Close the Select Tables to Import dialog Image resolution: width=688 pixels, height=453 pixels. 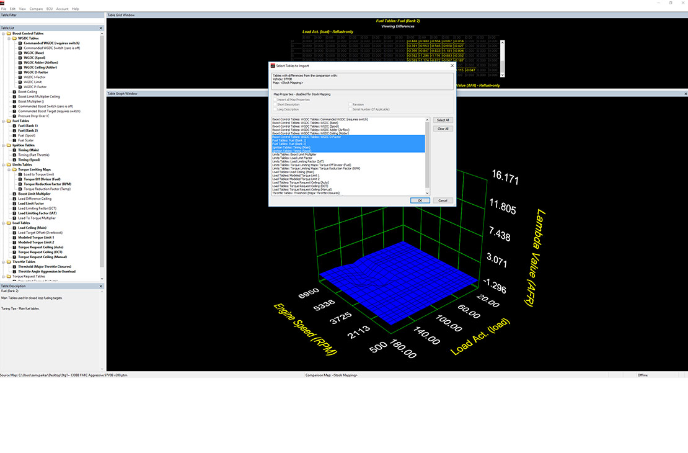click(452, 65)
